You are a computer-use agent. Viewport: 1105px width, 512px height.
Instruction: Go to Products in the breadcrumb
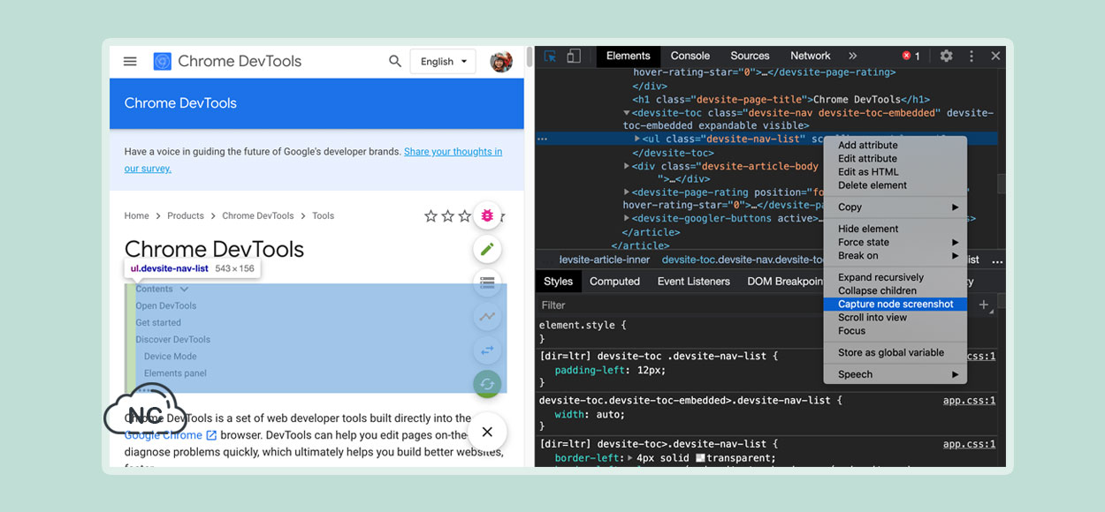[186, 215]
